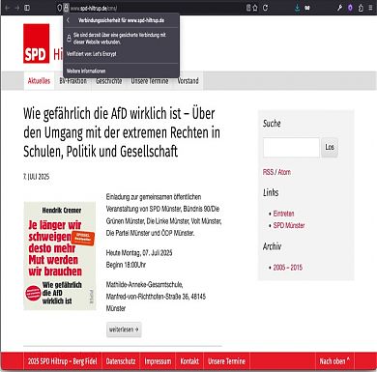
Task: Open the SPD Münster link
Action: (289, 225)
